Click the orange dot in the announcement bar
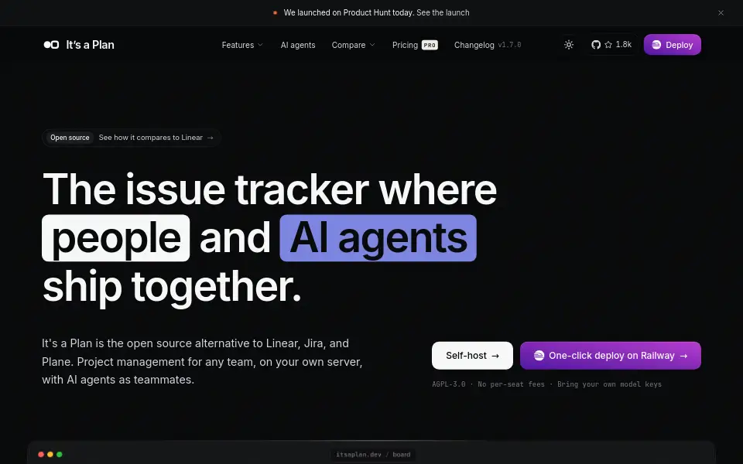 [275, 13]
